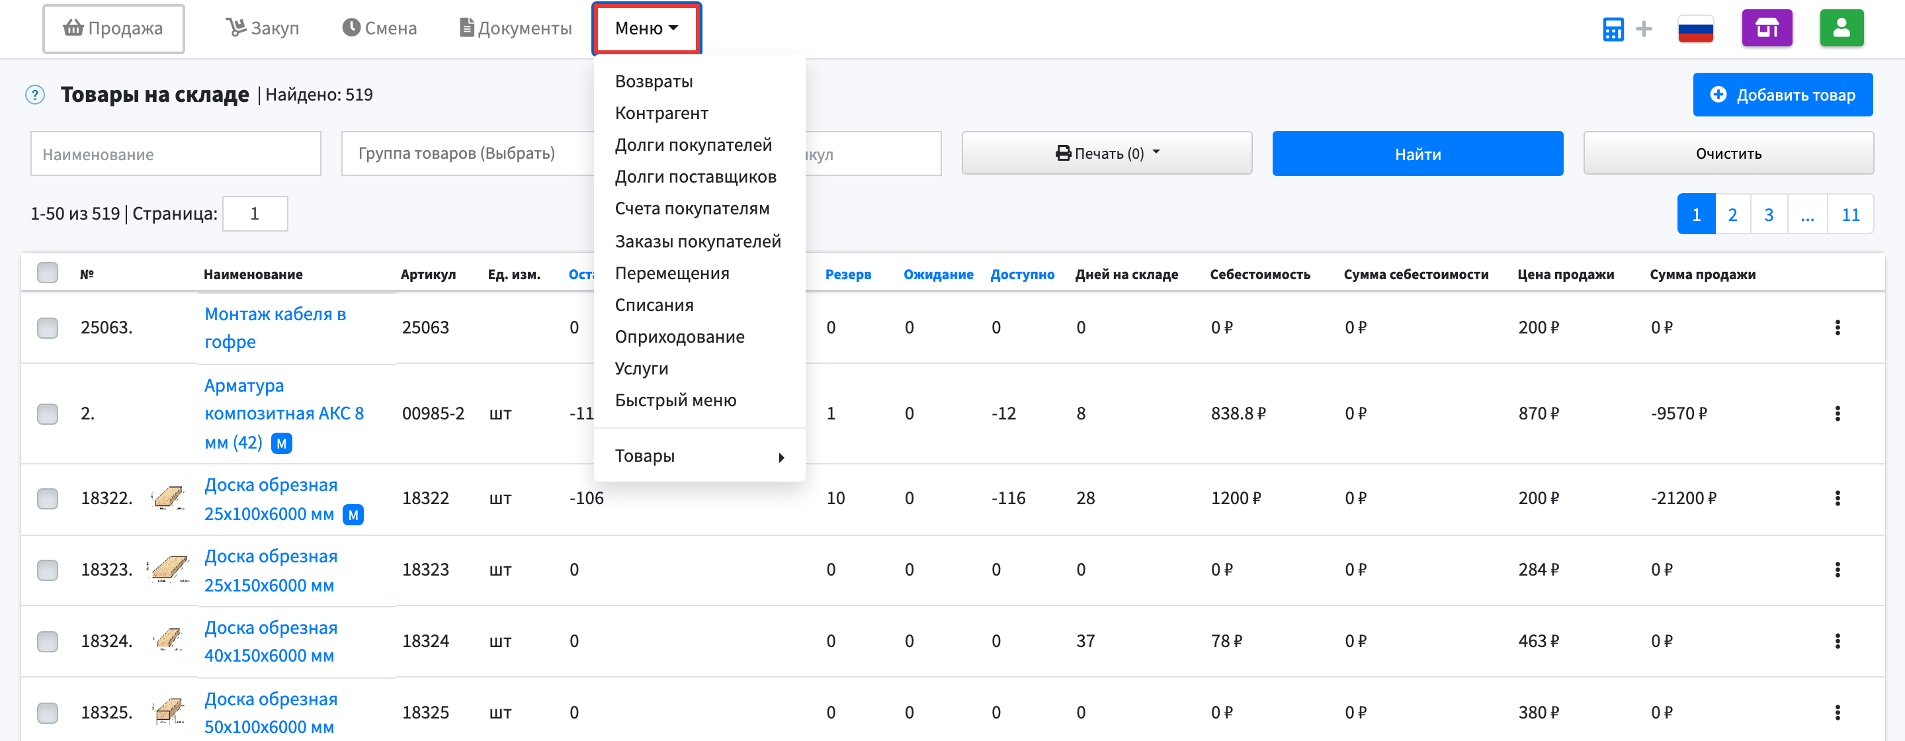Open the Продажа tab button
Image resolution: width=1905 pixels, height=741 pixels.
(113, 29)
